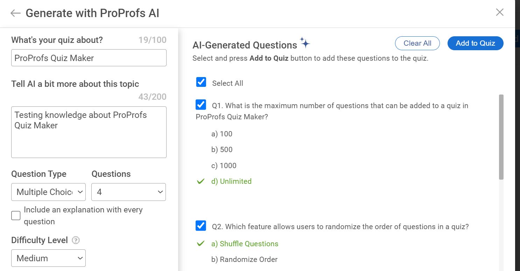Screen dimensions: 520x271
Task: Click the topic description text area
Action: 89,132
